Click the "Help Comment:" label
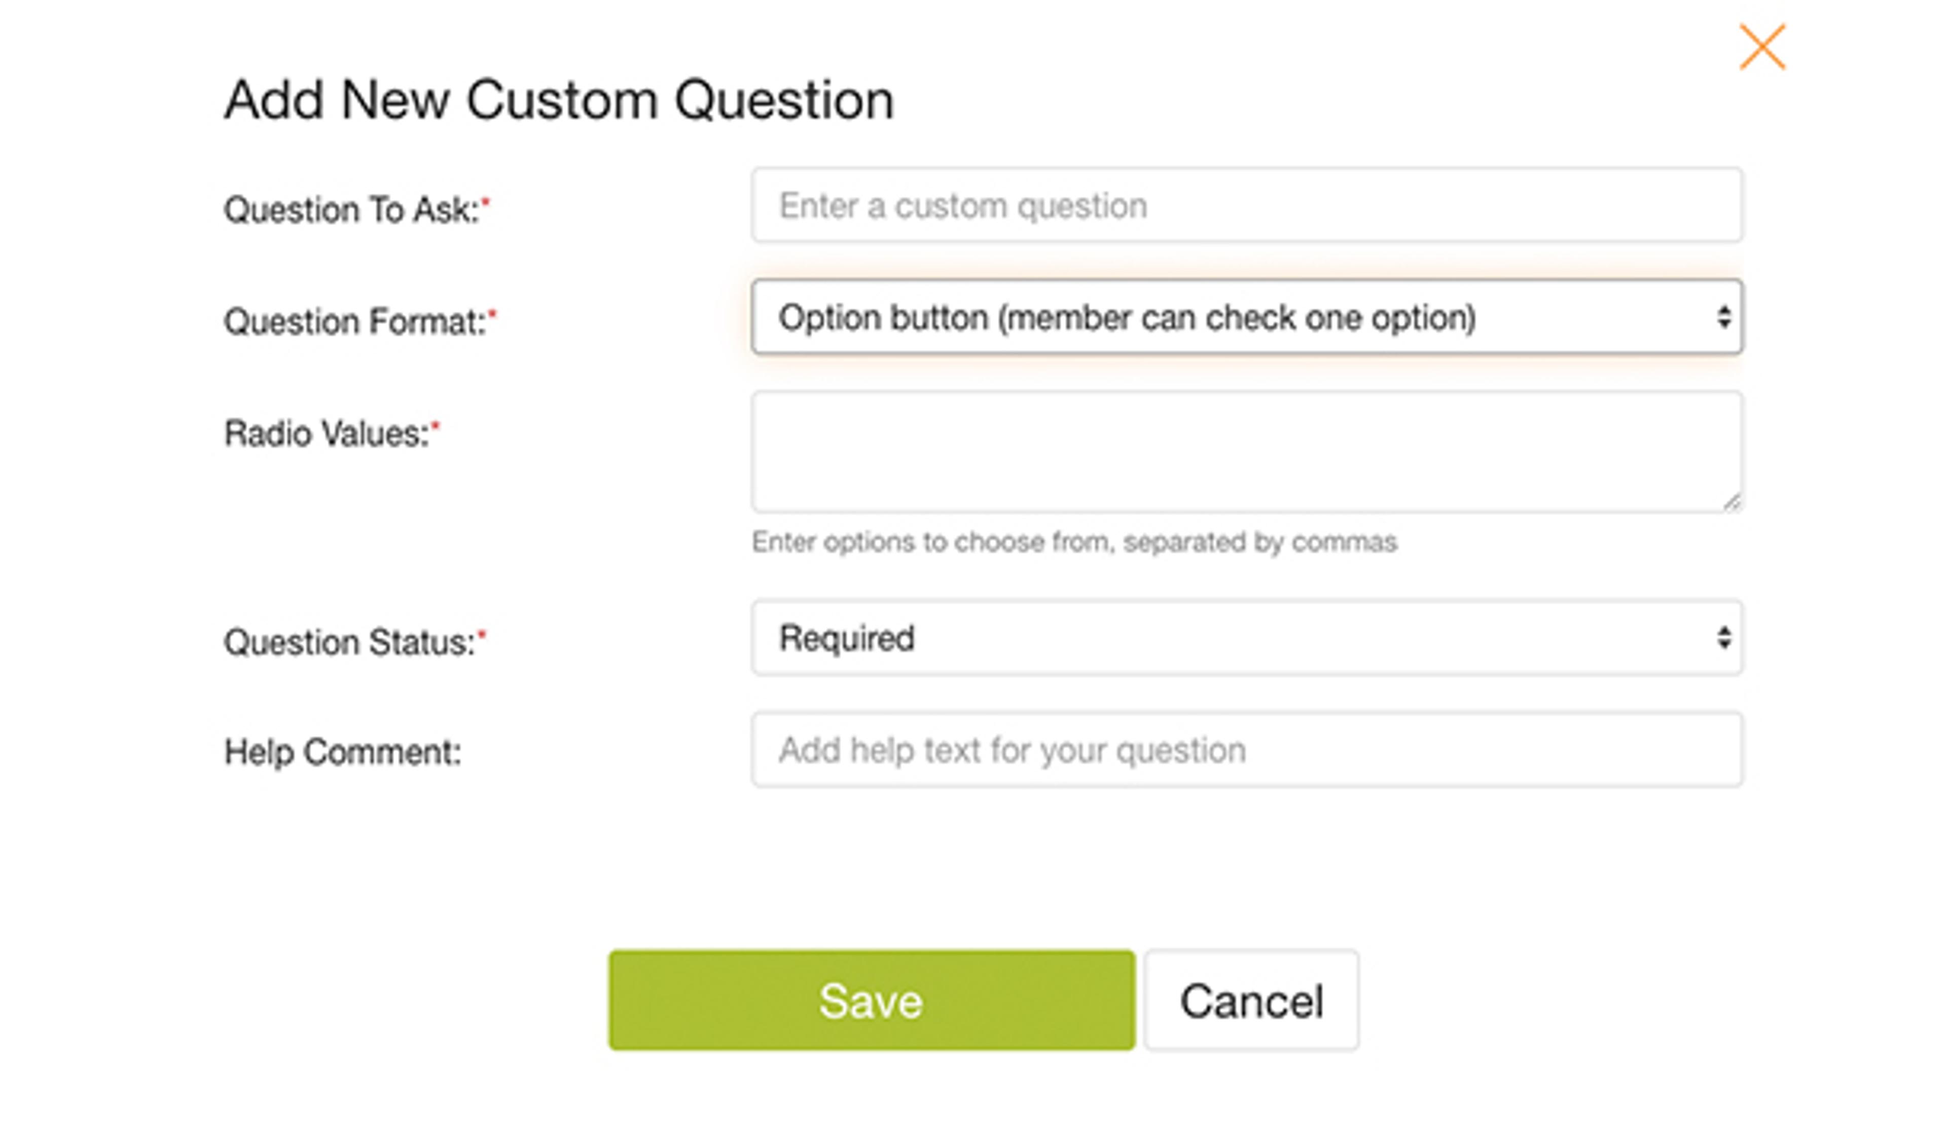1947x1133 pixels. pos(342,752)
